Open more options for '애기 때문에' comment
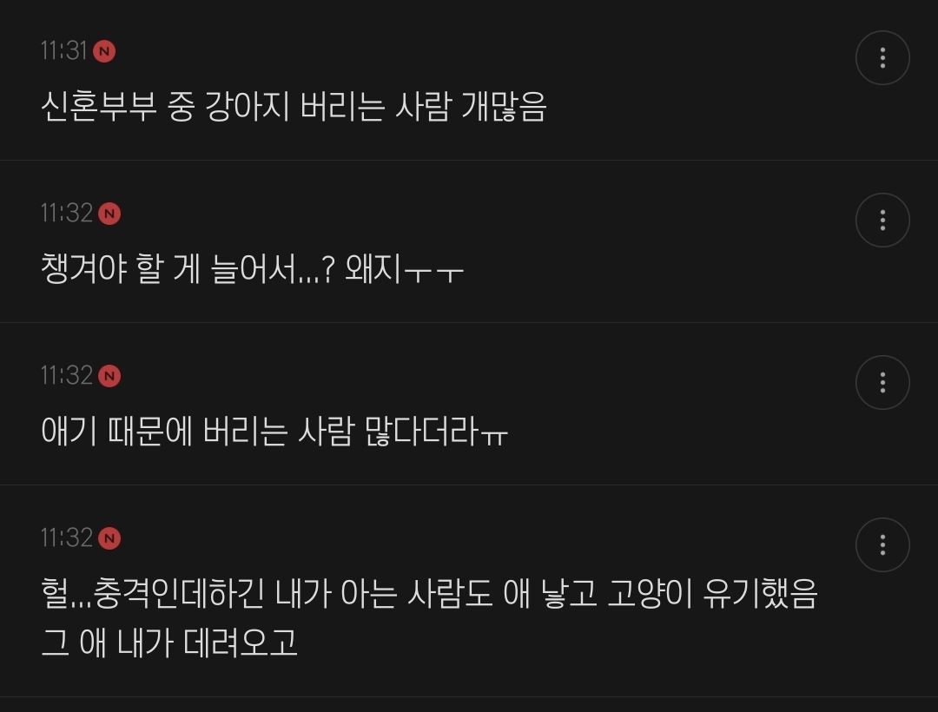 coord(882,383)
